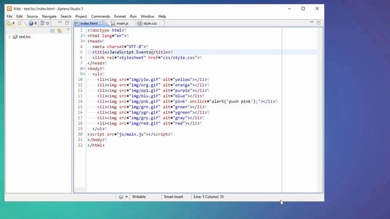The width and height of the screenshot is (390, 219).
Task: Open the File menu
Action: (10, 16)
